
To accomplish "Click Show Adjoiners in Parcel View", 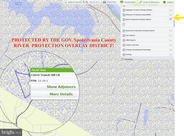I will 61,87.
